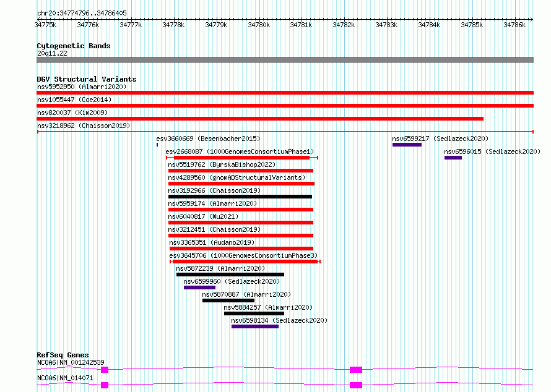Viewport: 551px width, 392px height.
Task: Select the nsv6040817 red variant bar
Action: pos(241,223)
